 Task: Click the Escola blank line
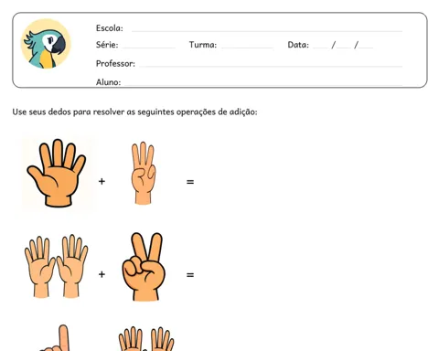click(267, 31)
